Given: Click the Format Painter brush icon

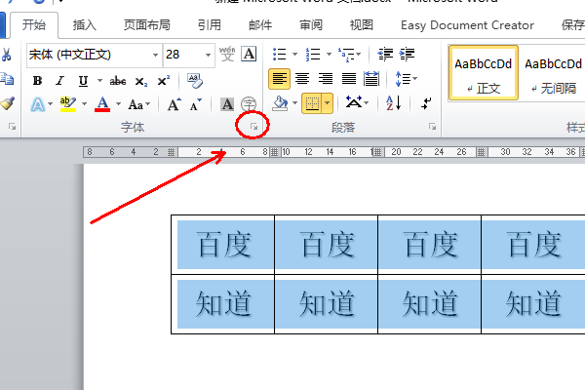Looking at the screenshot, I should pyautogui.click(x=8, y=103).
